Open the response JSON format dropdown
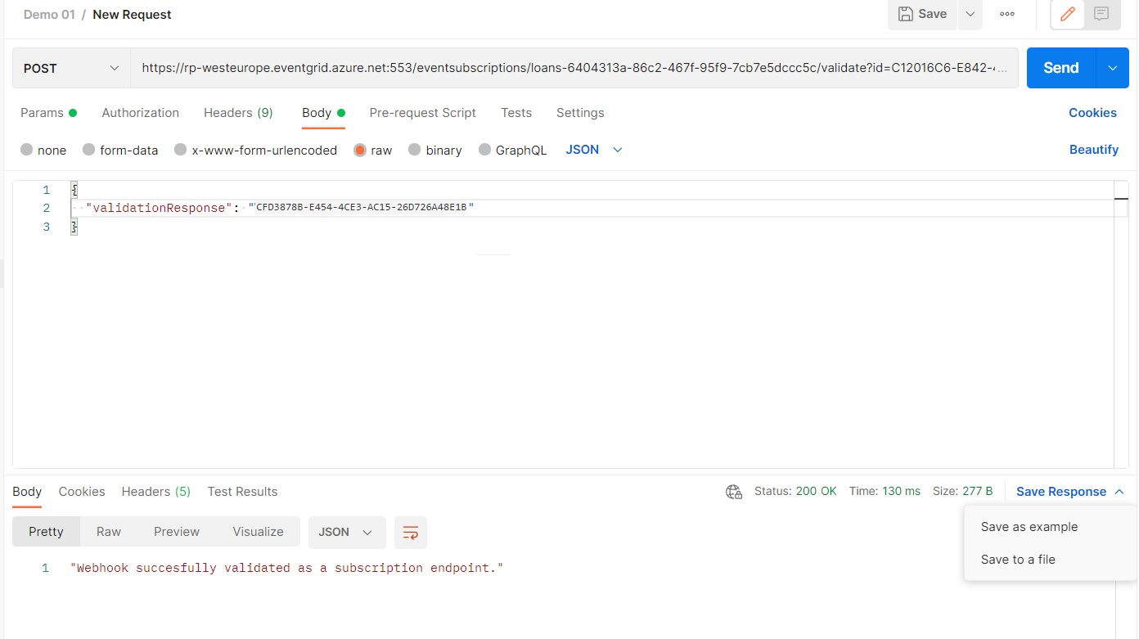This screenshot has height=639, width=1139. pyautogui.click(x=347, y=532)
